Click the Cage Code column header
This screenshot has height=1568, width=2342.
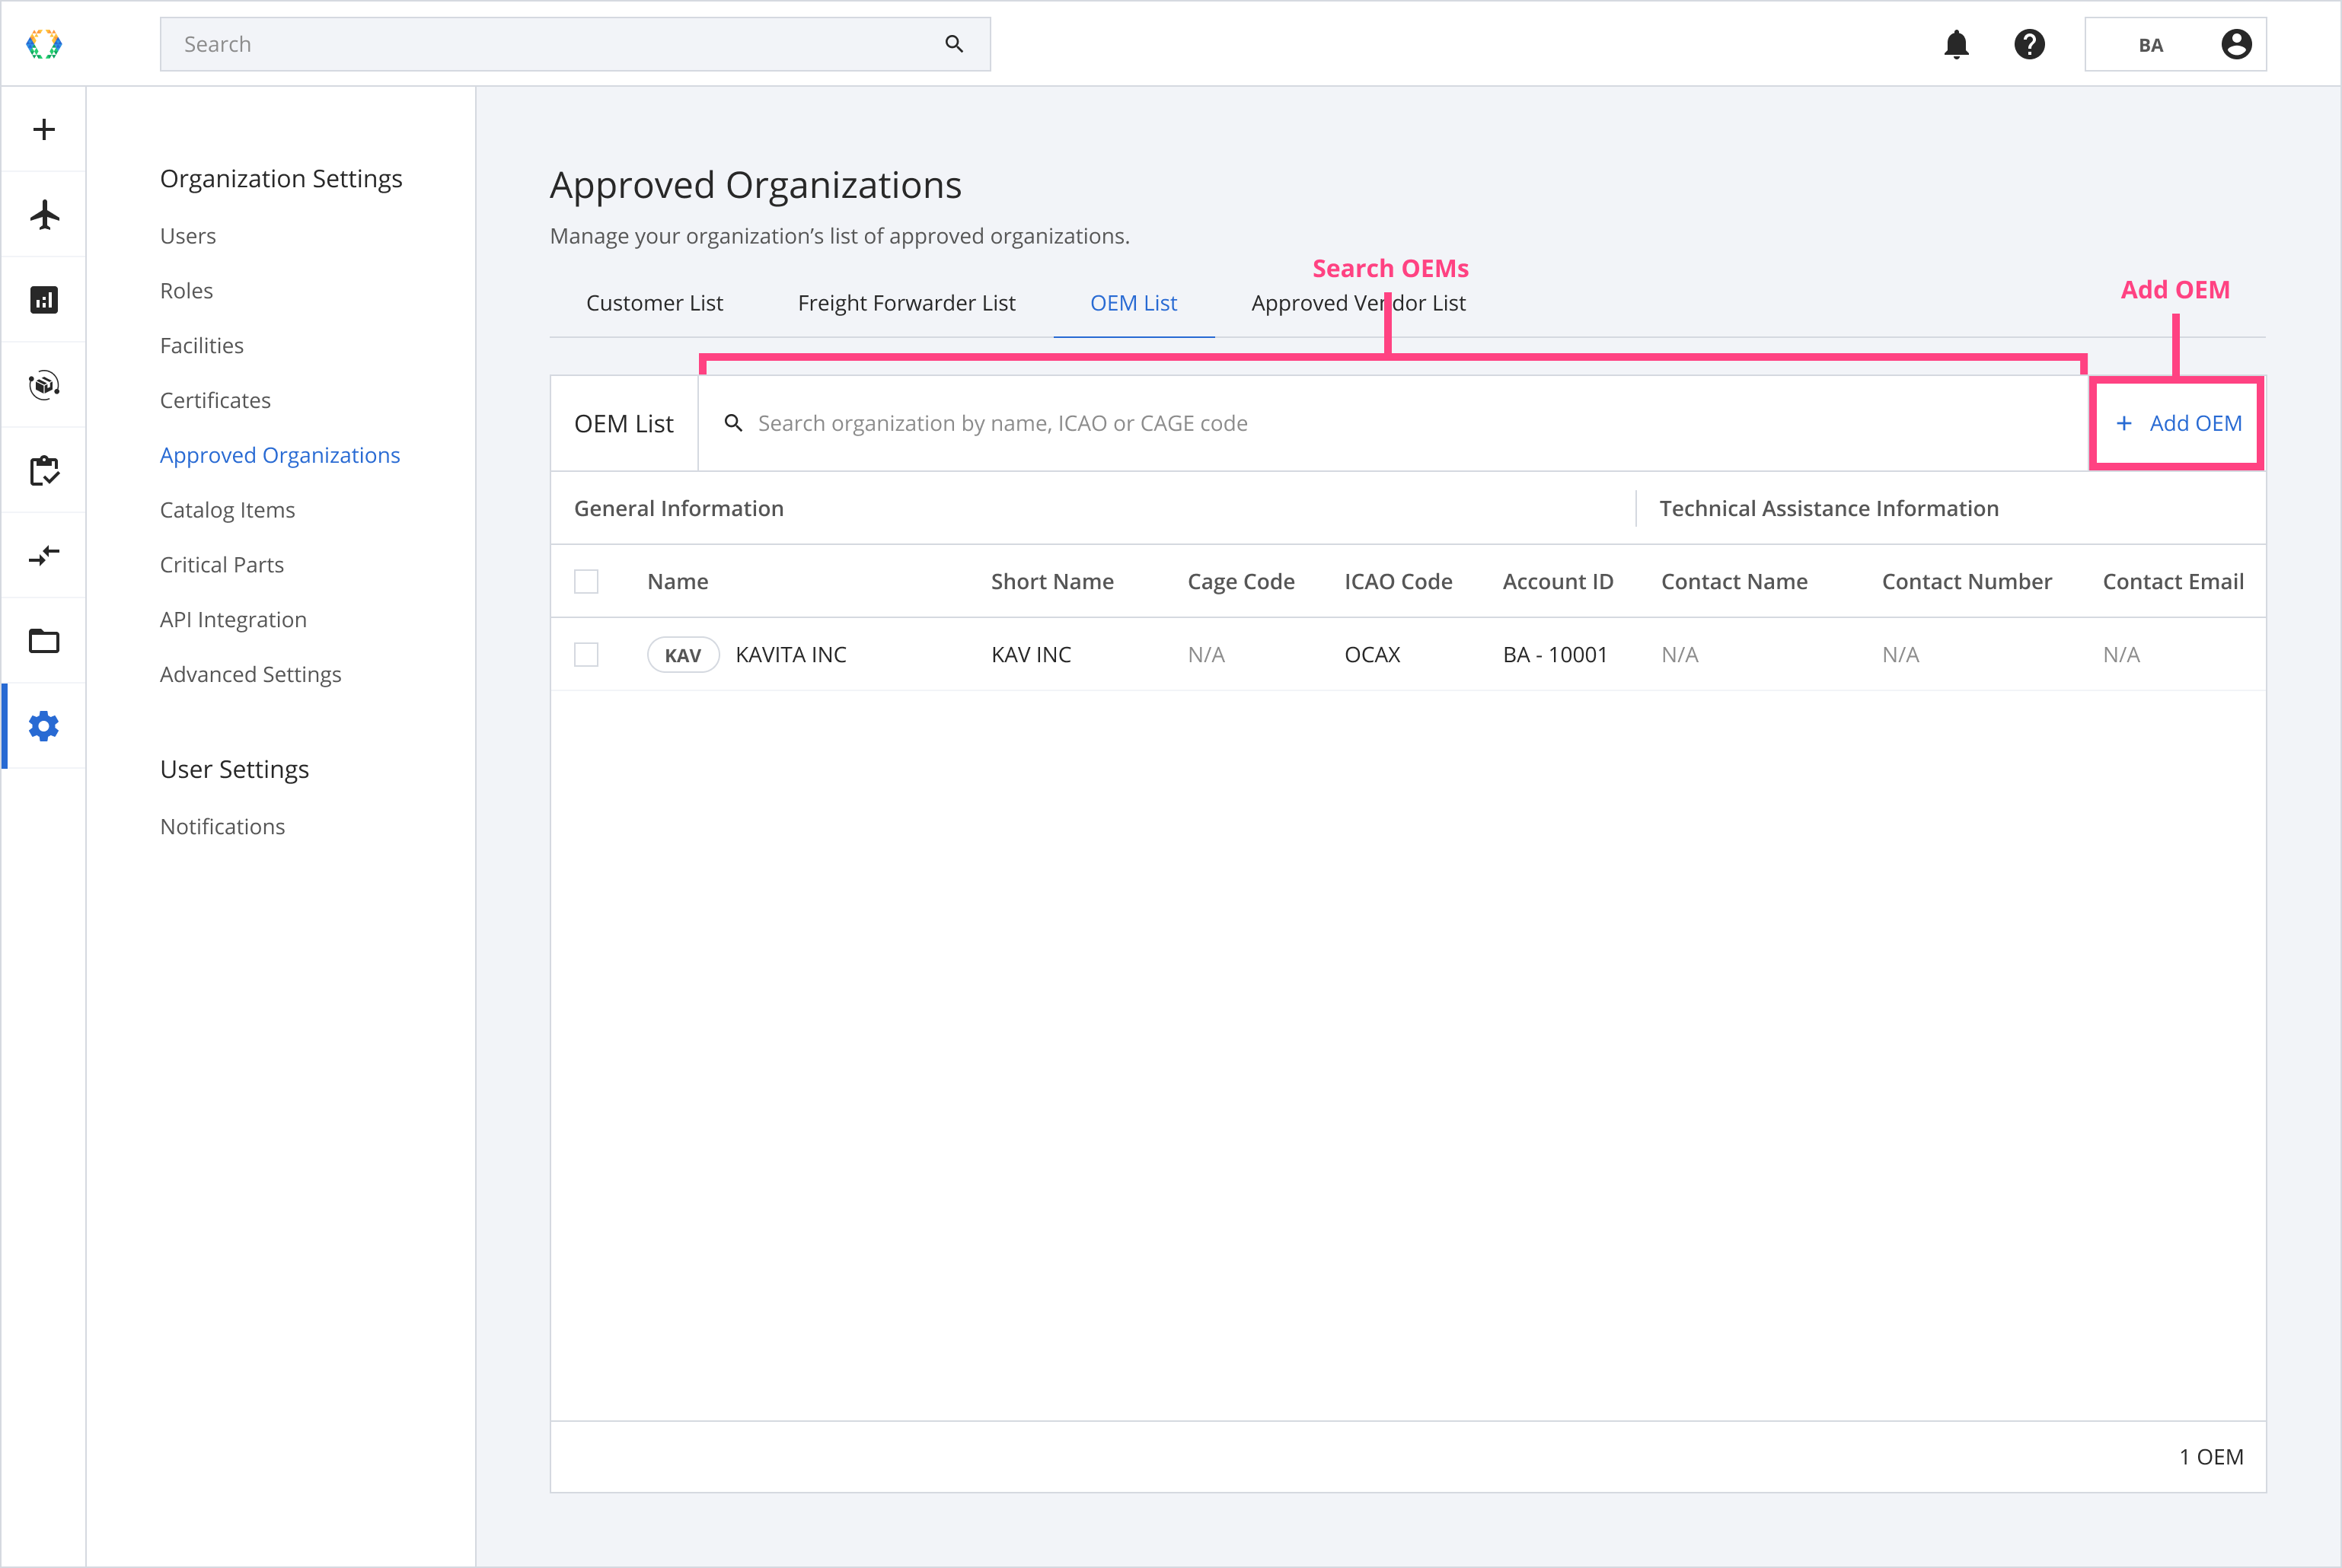[x=1240, y=582]
